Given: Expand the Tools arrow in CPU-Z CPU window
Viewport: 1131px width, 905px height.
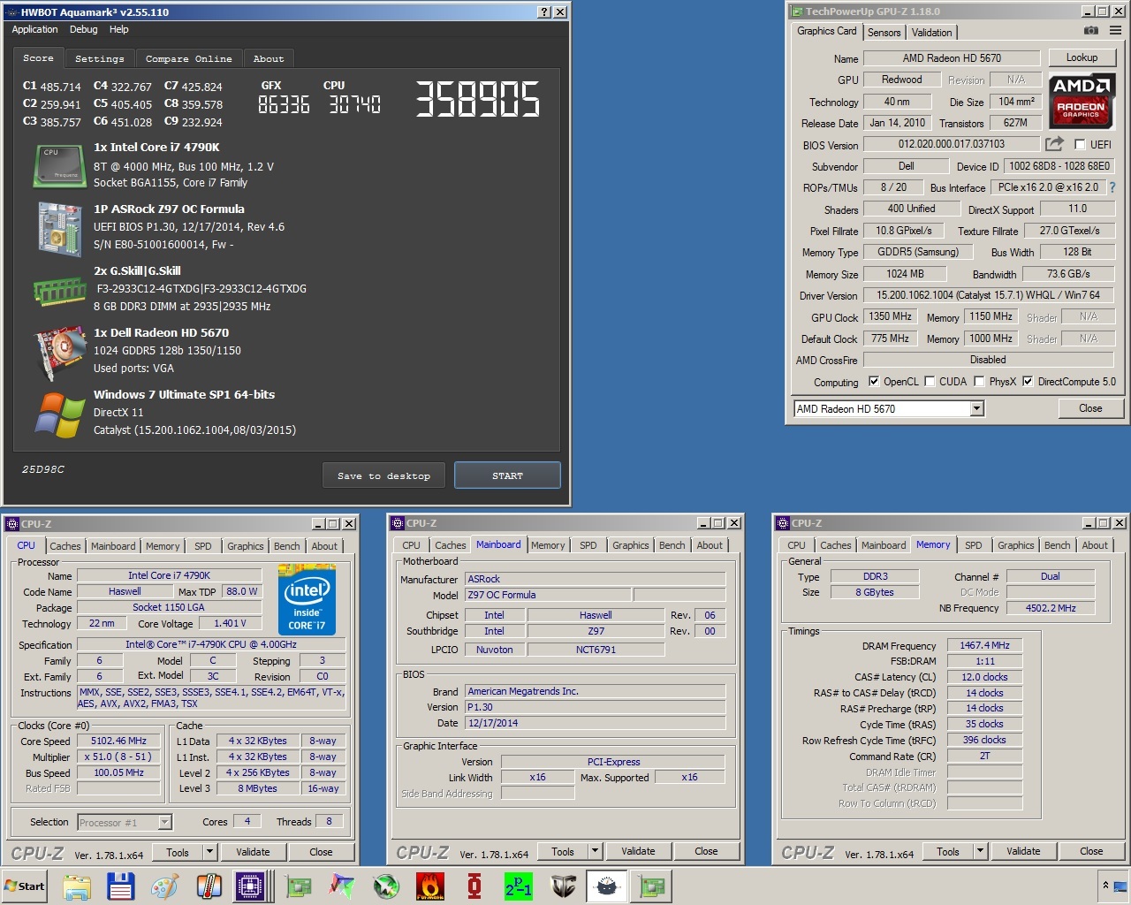Looking at the screenshot, I should coord(210,852).
